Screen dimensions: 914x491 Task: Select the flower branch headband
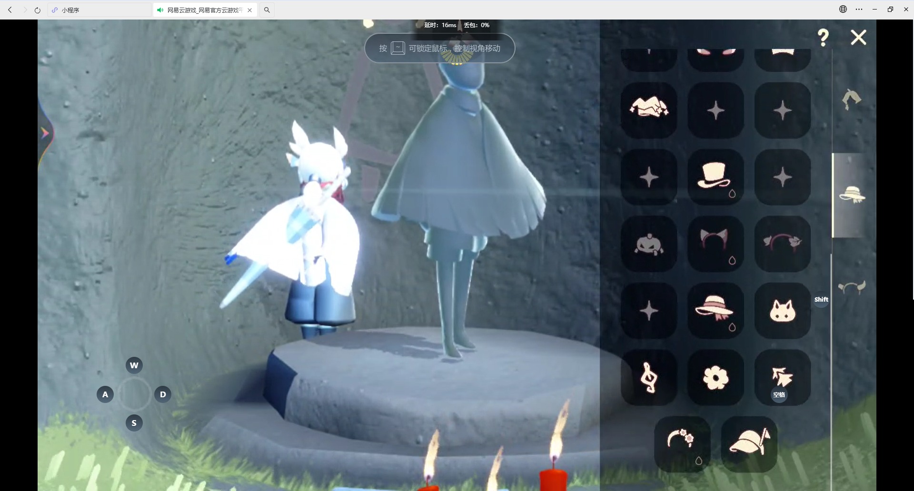(682, 444)
